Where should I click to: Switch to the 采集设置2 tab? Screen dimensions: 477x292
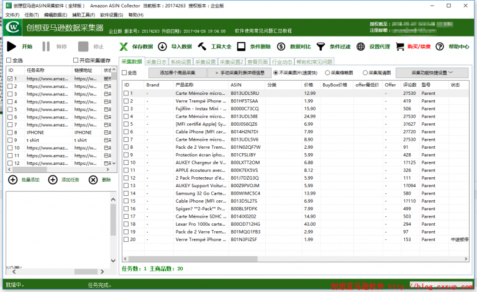point(232,62)
